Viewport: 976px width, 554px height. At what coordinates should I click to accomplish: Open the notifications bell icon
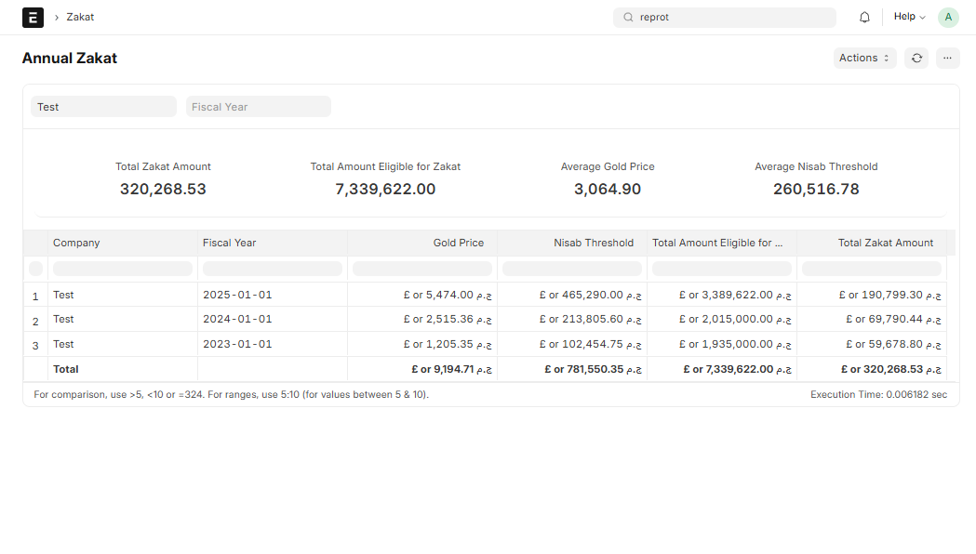tap(864, 17)
